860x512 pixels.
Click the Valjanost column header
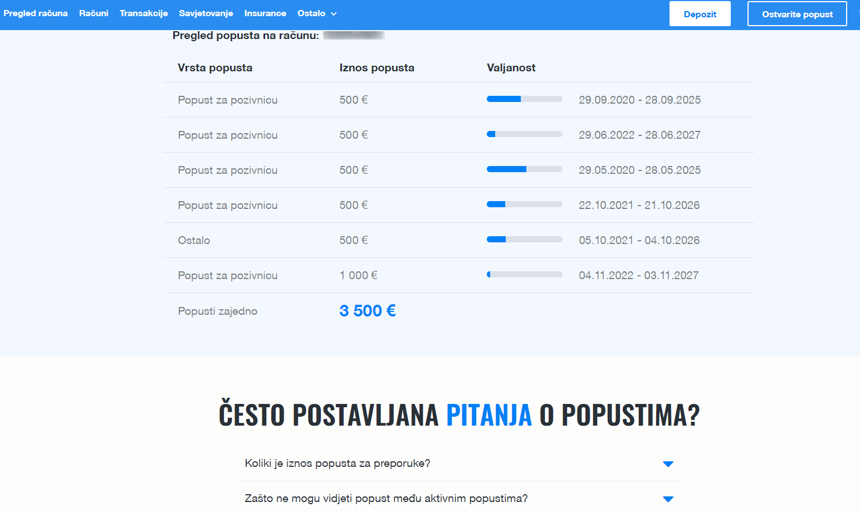(511, 67)
